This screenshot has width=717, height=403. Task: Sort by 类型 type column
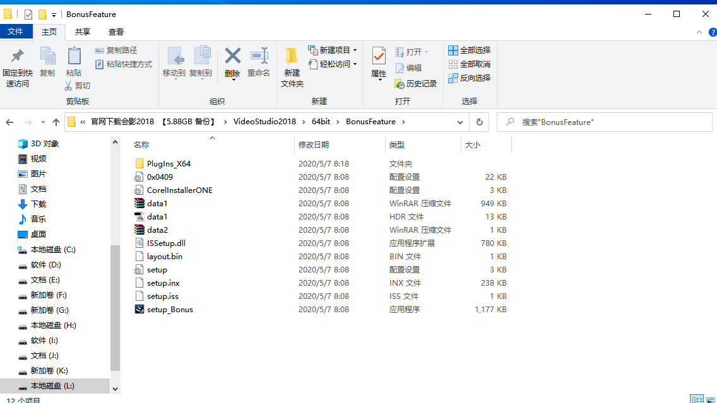[x=397, y=145]
